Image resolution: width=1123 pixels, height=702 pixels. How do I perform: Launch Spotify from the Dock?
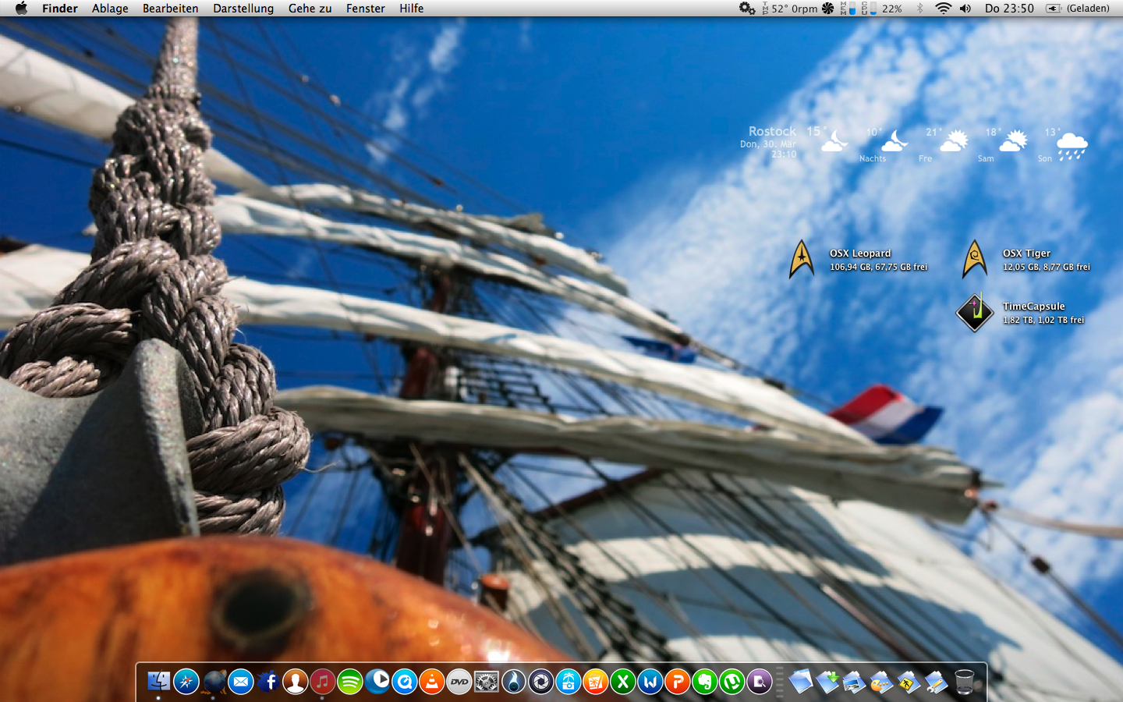350,682
